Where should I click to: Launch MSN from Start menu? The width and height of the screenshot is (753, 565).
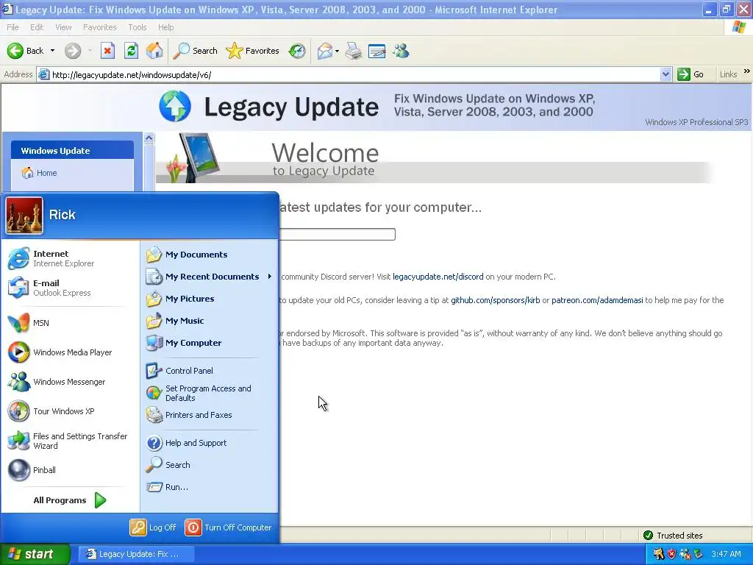[70, 323]
